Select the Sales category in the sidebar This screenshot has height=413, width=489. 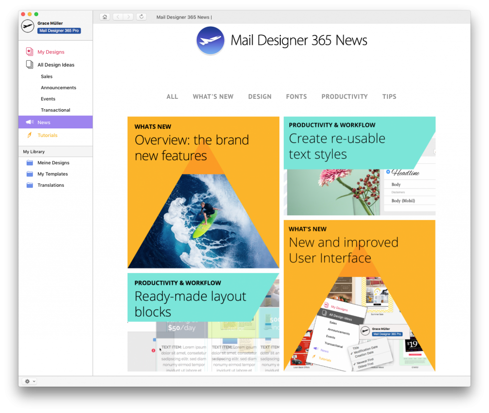point(46,76)
